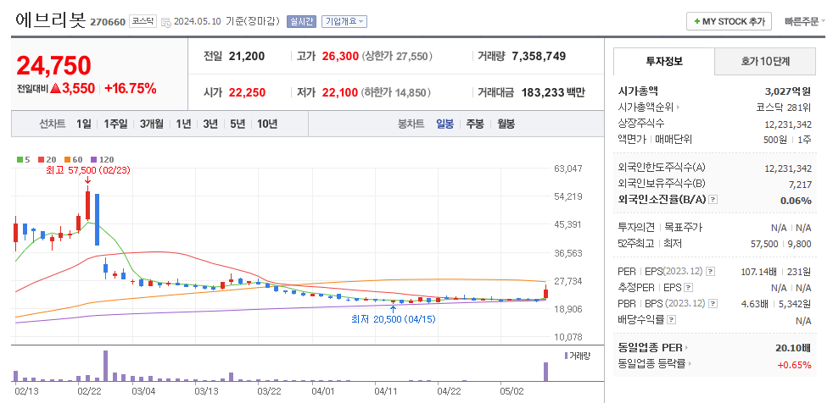Click the 실시간 real-time button

point(301,22)
